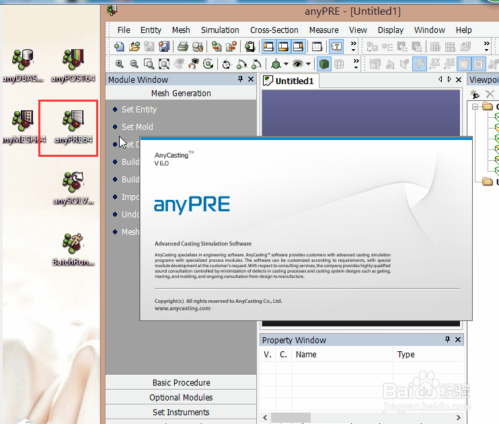Open the eye visibility dropdown arrow
The height and width of the screenshot is (424, 499).
pyautogui.click(x=308, y=64)
